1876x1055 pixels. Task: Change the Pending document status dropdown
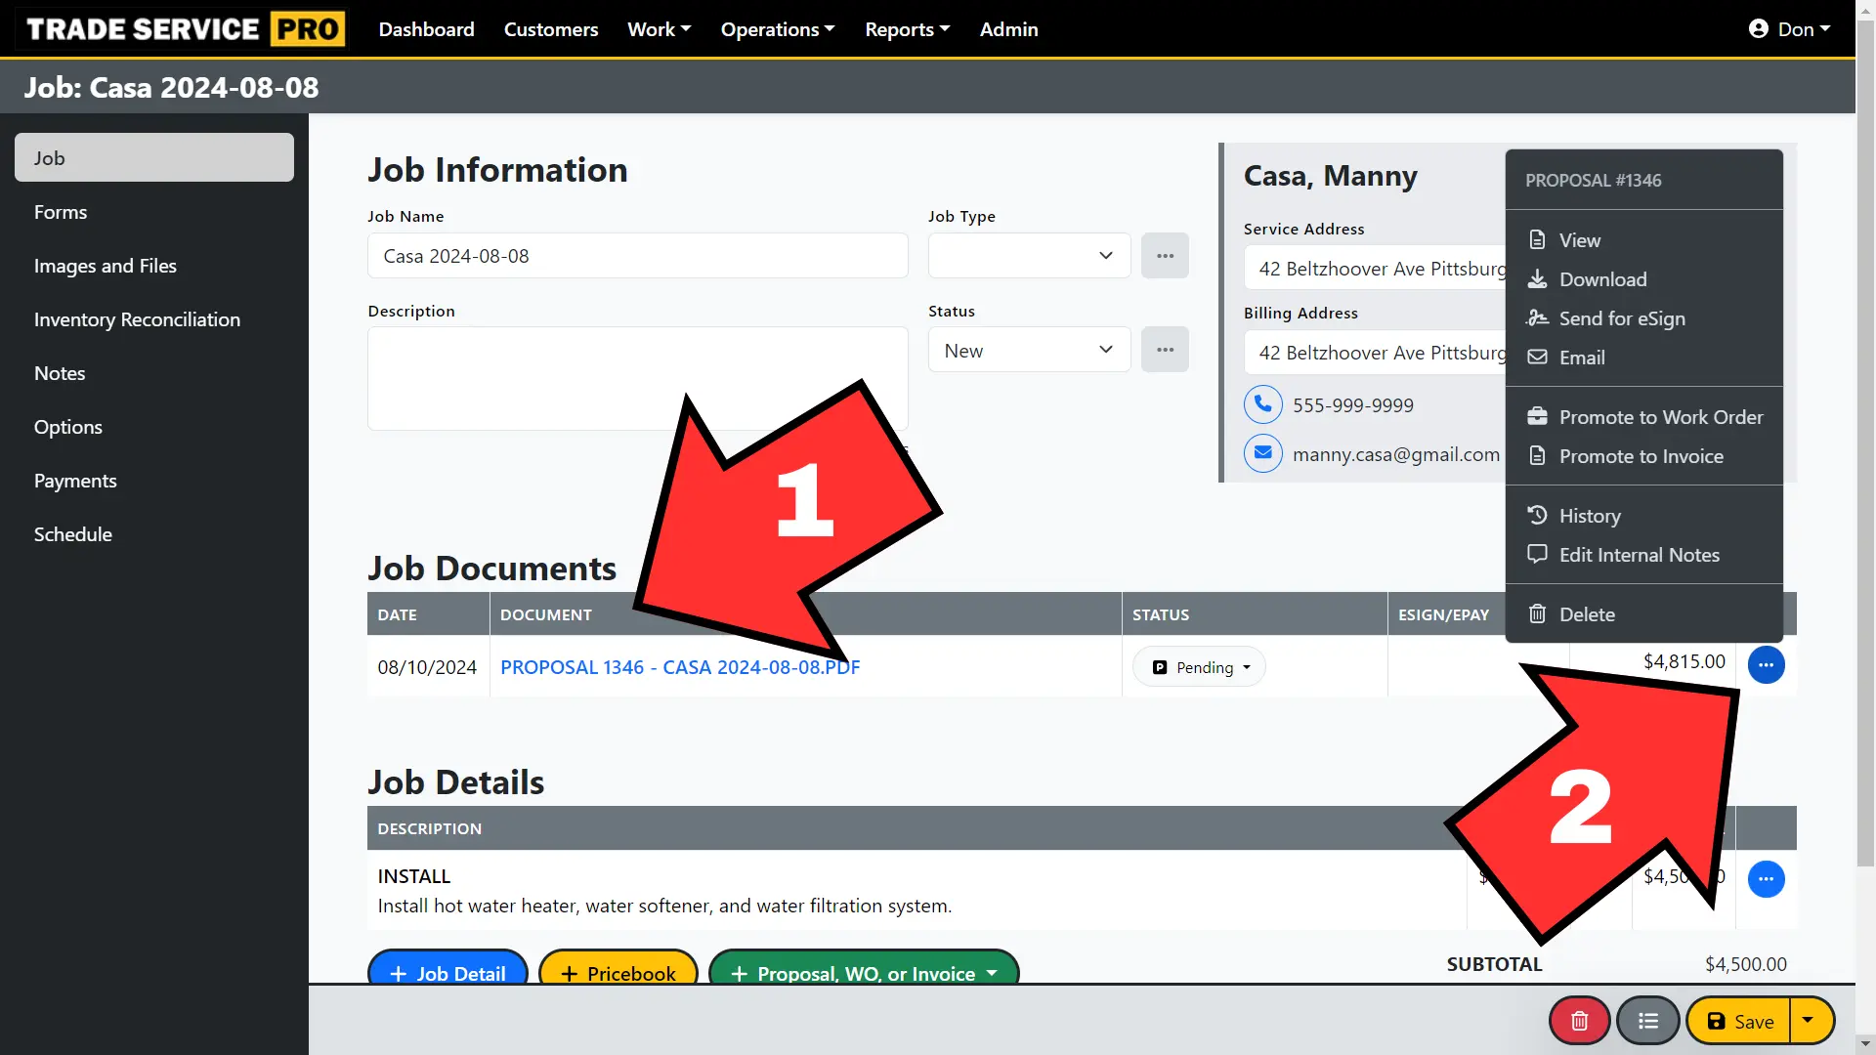coord(1200,667)
